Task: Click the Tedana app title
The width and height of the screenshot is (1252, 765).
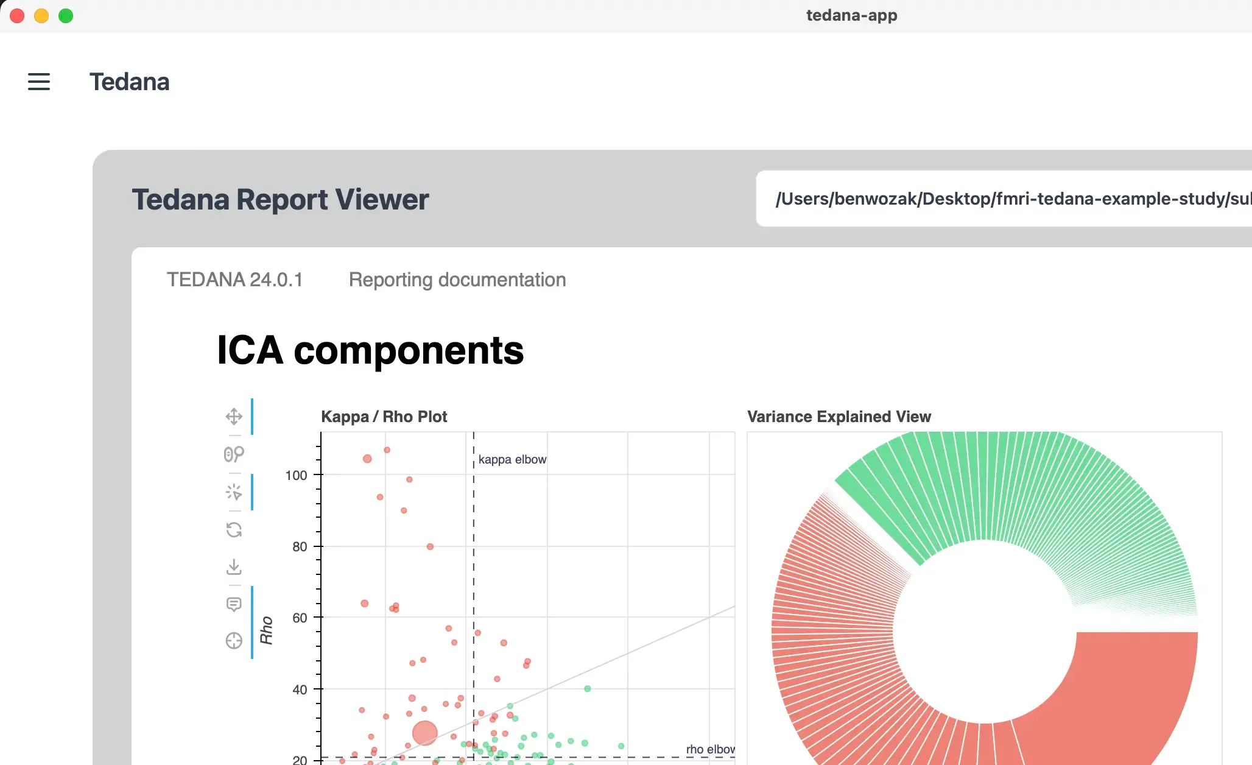Action: tap(130, 82)
